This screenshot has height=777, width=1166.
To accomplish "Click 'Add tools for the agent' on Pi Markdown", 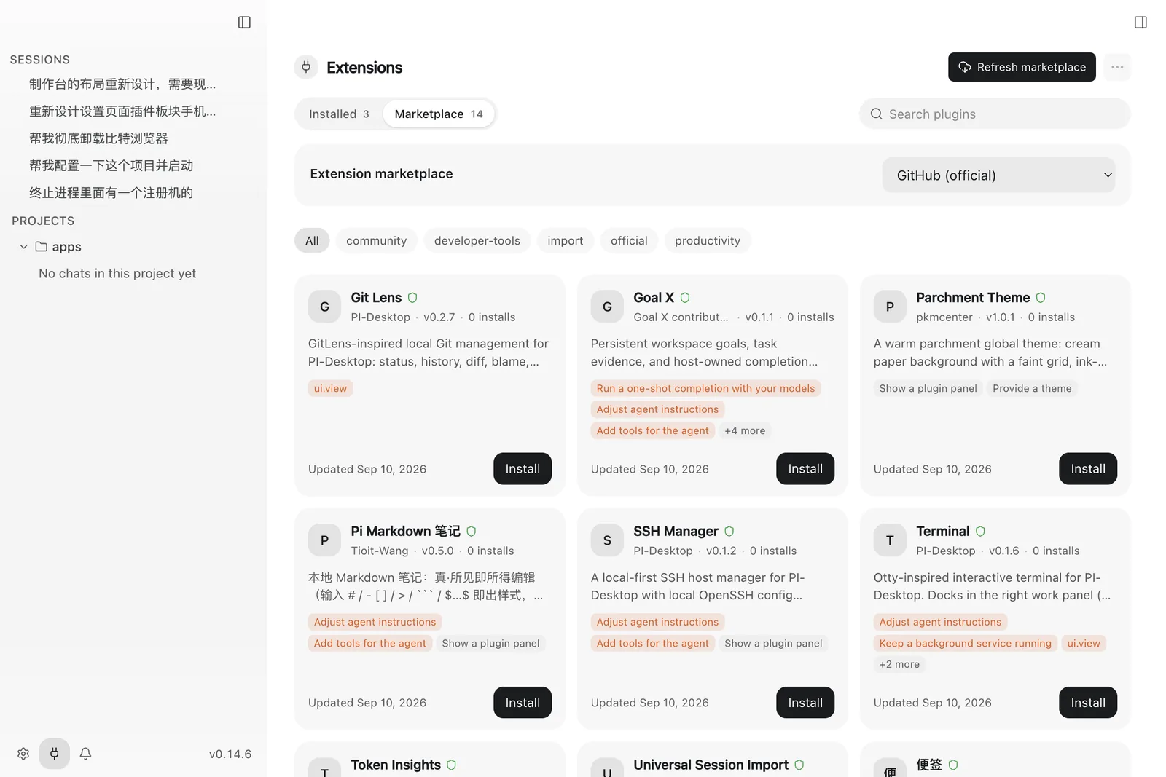I will [x=369, y=644].
